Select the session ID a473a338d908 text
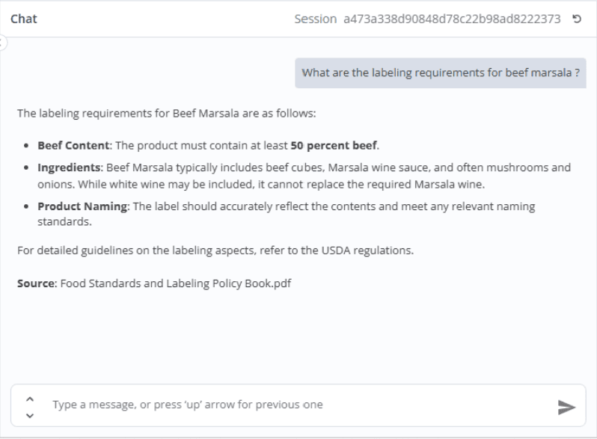Viewport: 597px width, 439px height. tap(452, 19)
